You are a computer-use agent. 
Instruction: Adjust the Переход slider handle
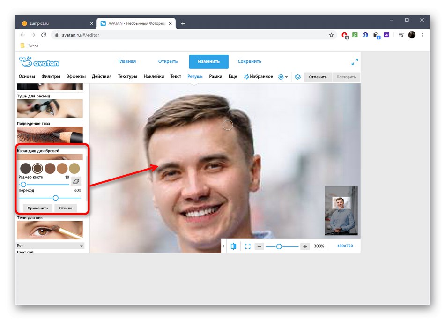[x=56, y=198]
